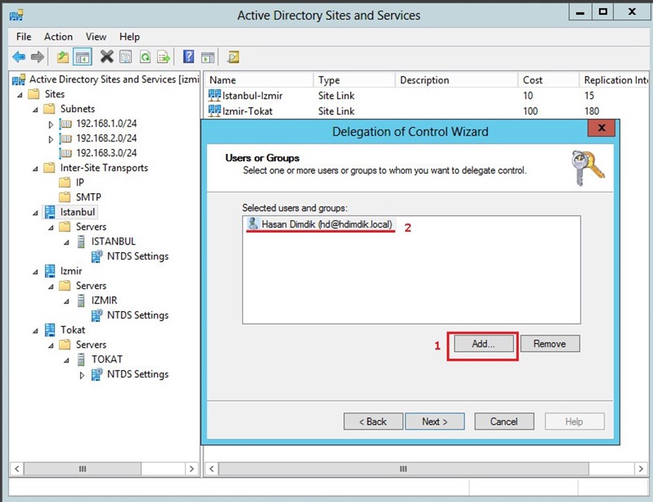Click the Izmir site icon in tree

click(50, 271)
